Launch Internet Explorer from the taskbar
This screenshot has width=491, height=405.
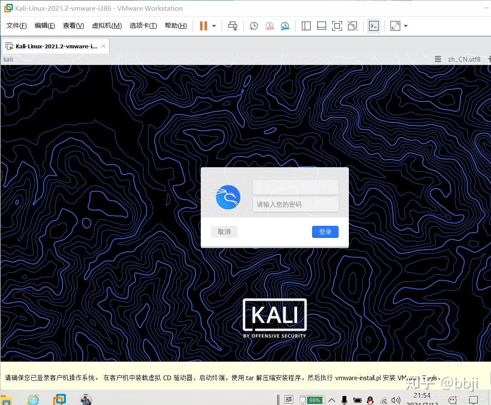point(33,400)
